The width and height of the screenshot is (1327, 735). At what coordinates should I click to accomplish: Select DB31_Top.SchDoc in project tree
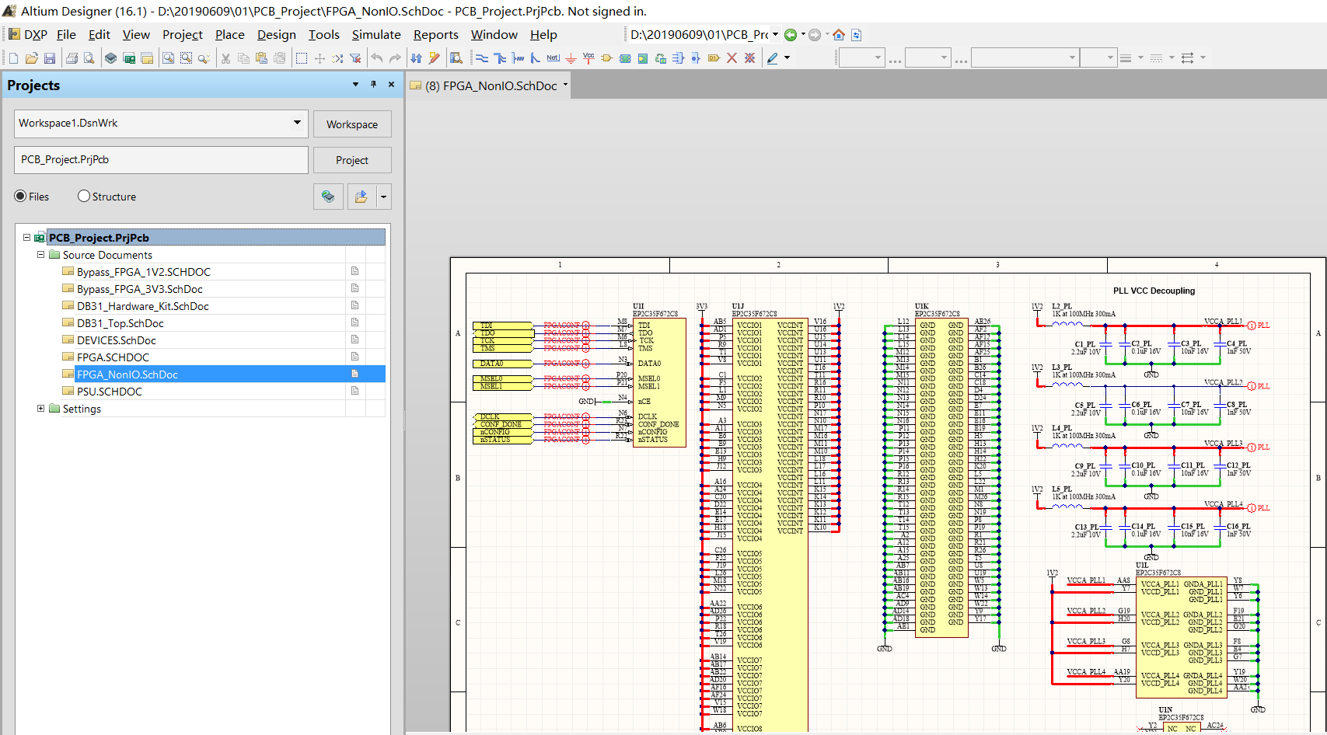pyautogui.click(x=120, y=323)
